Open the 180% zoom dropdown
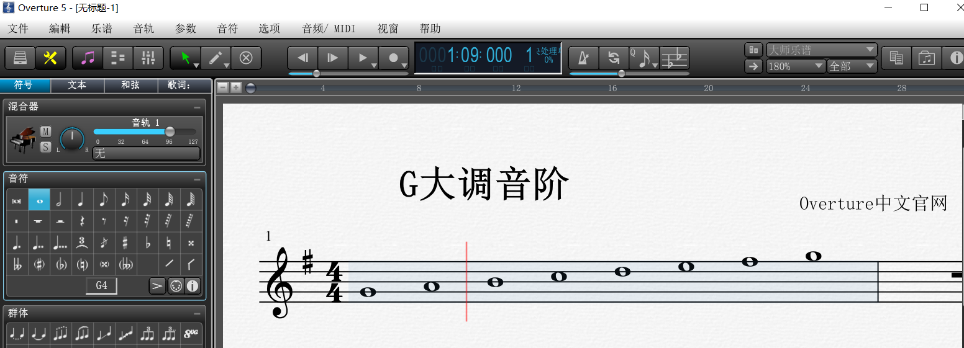The width and height of the screenshot is (964, 348). pos(796,66)
